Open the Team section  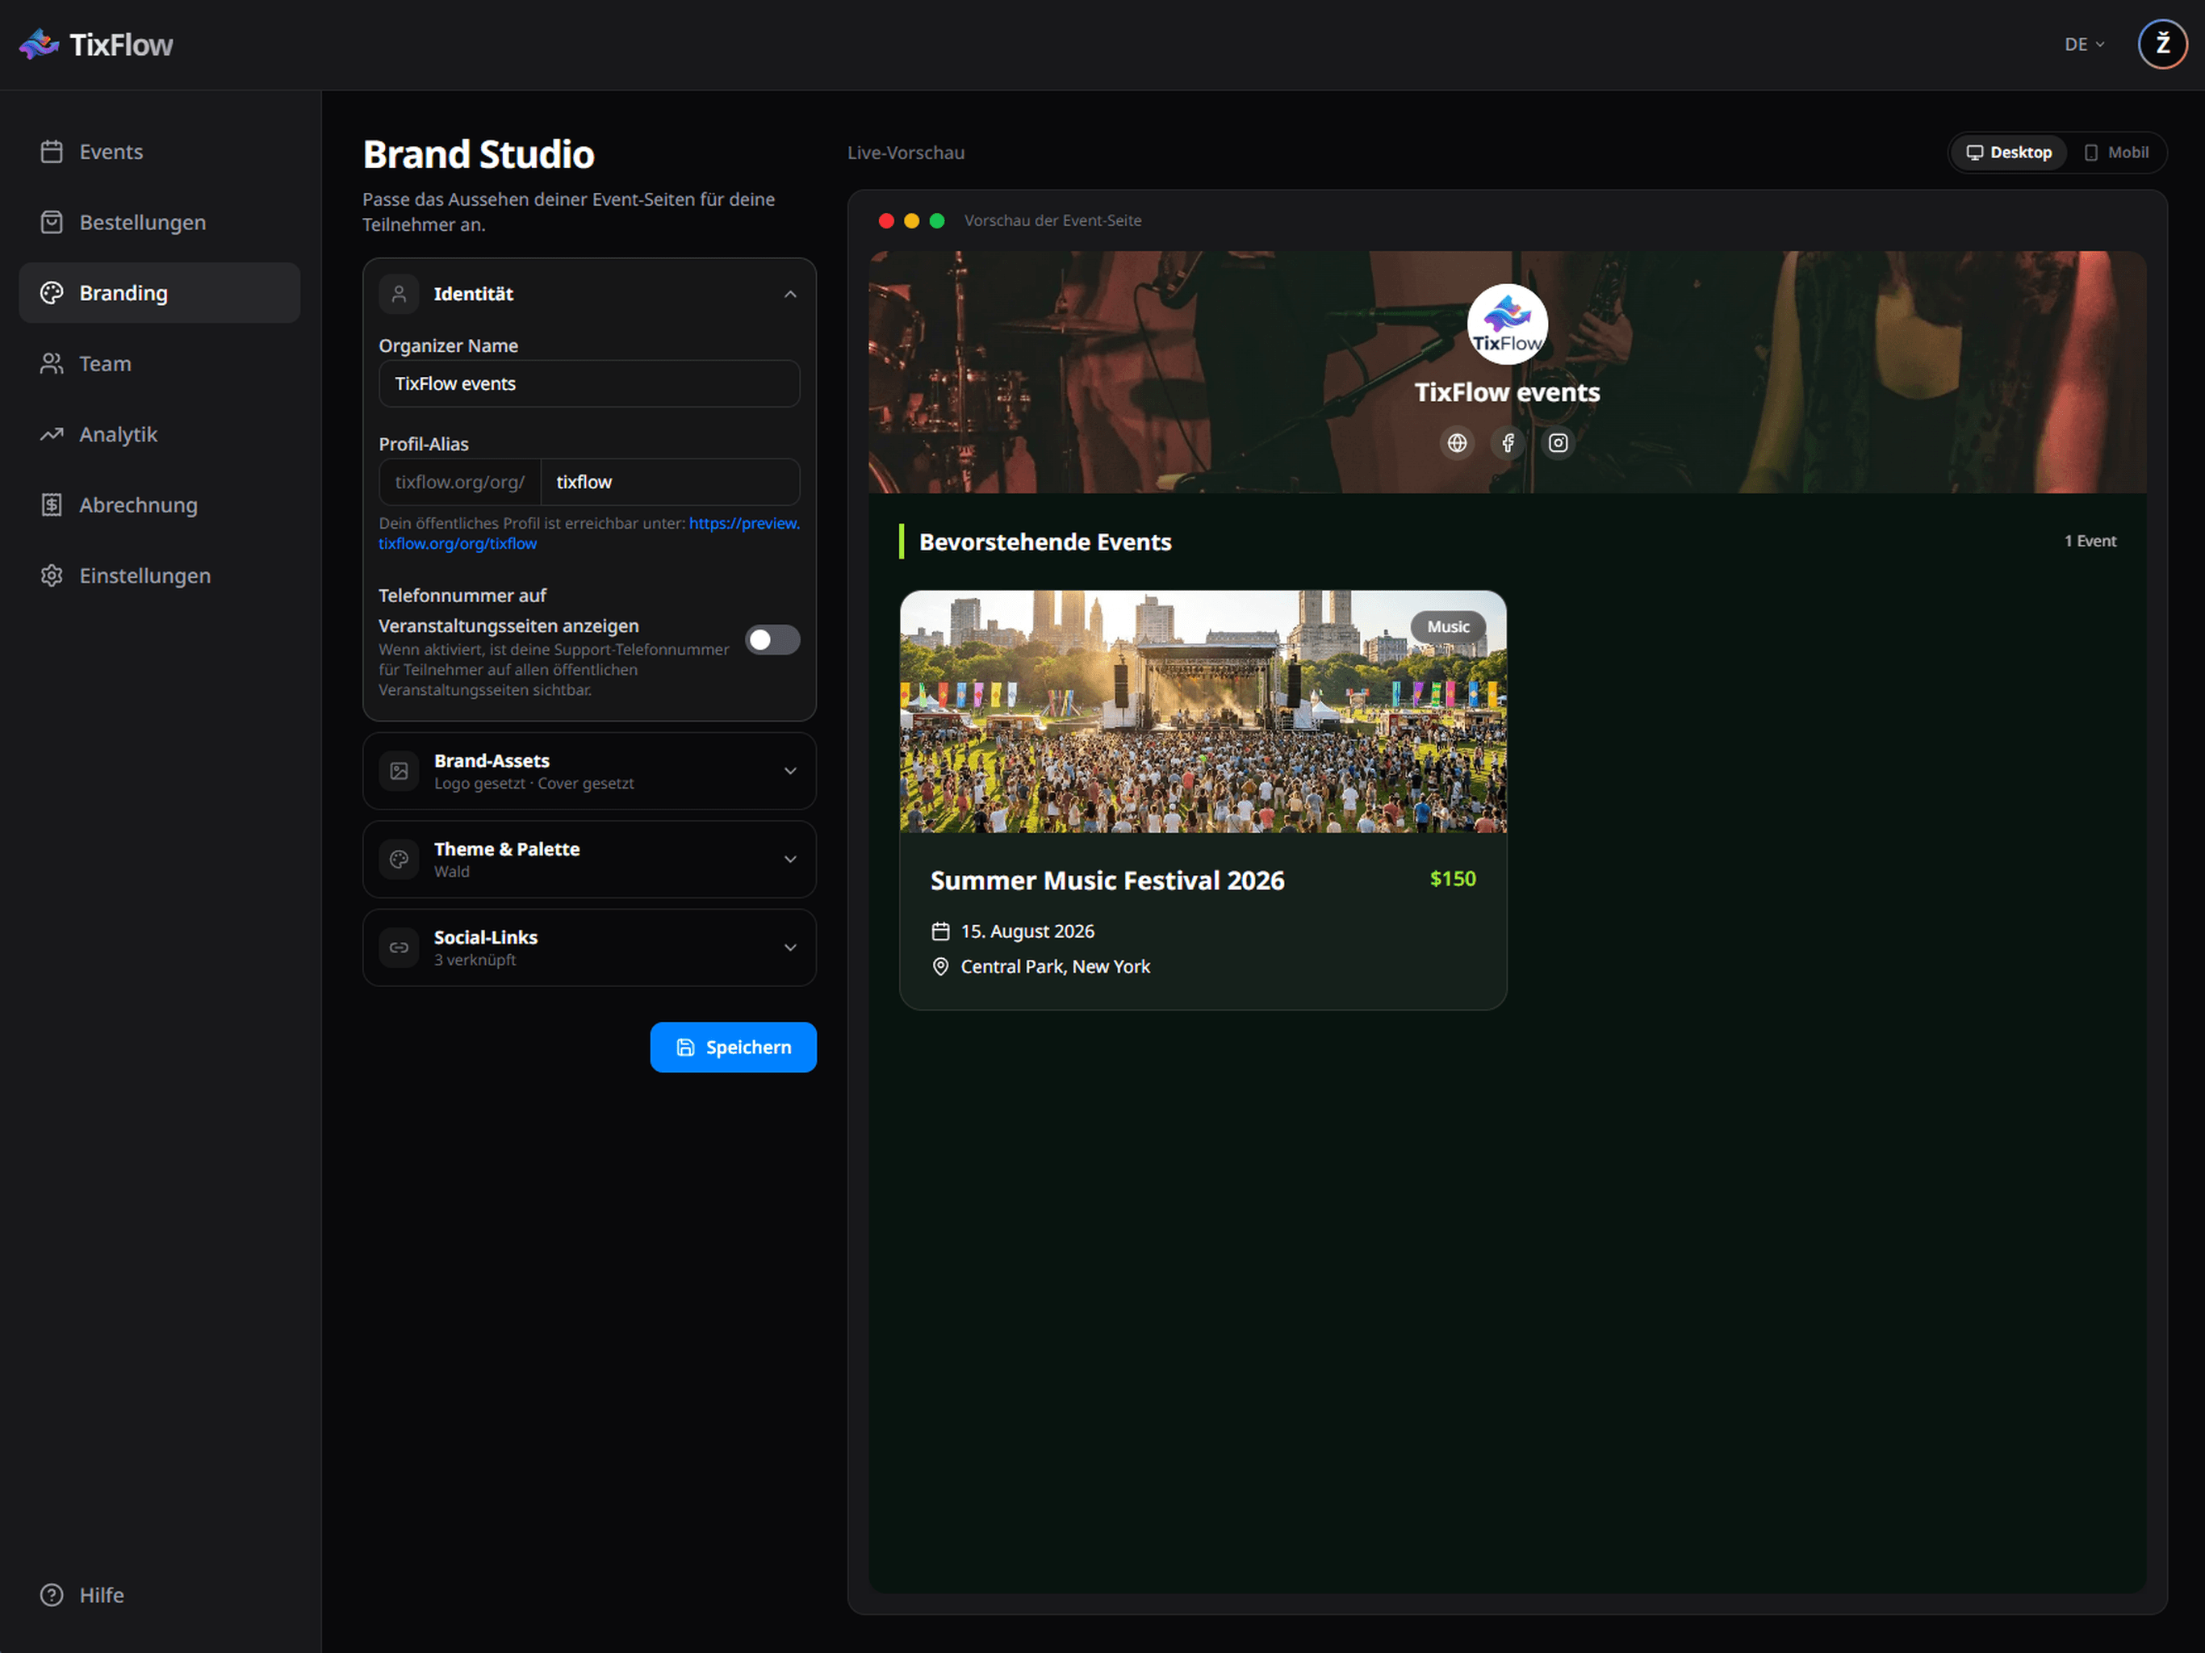tap(160, 364)
